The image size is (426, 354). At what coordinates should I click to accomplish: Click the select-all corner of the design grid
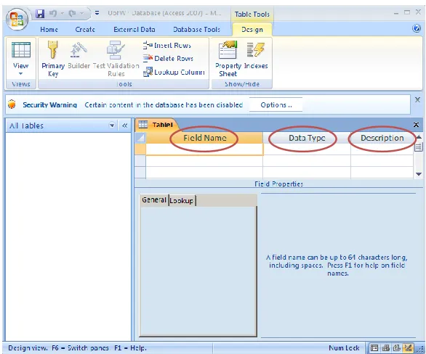point(140,138)
